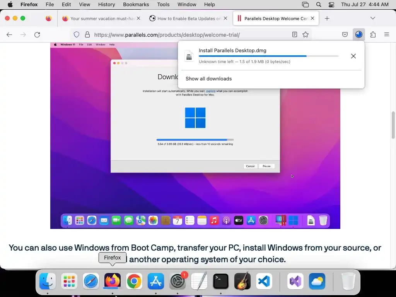Click the dmg file icon in downloads panel
The image size is (396, 297).
click(189, 56)
